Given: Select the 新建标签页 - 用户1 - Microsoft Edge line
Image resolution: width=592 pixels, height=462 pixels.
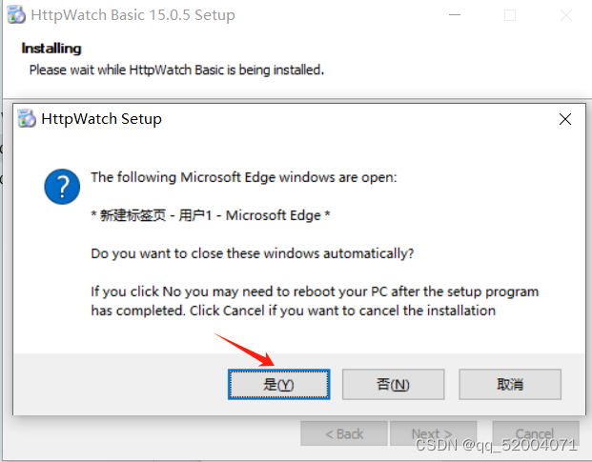Looking at the screenshot, I should click(211, 215).
